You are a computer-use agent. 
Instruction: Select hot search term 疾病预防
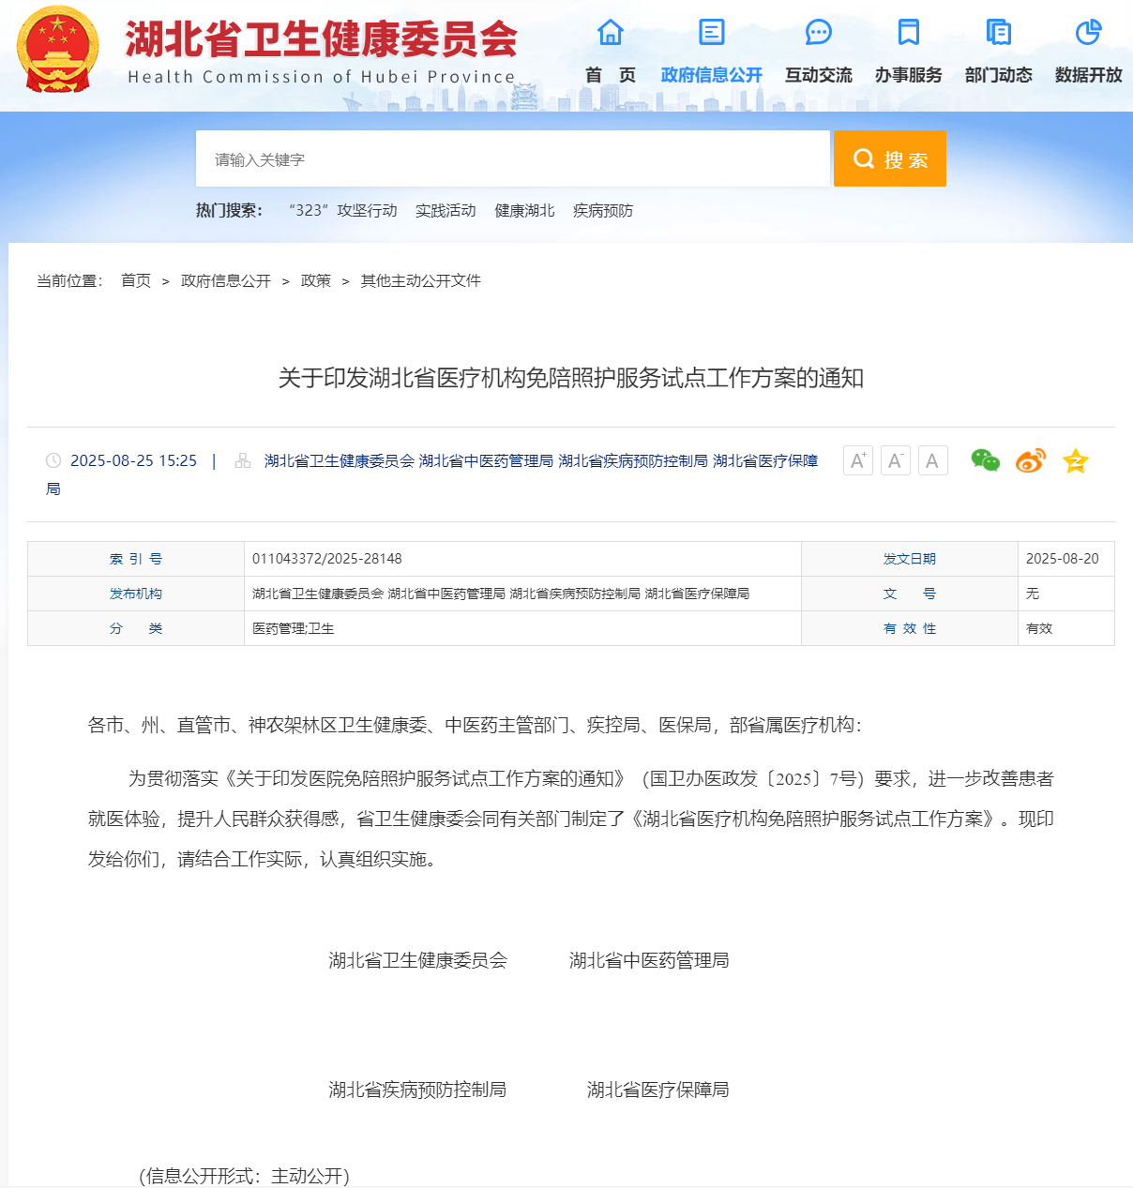(x=603, y=211)
